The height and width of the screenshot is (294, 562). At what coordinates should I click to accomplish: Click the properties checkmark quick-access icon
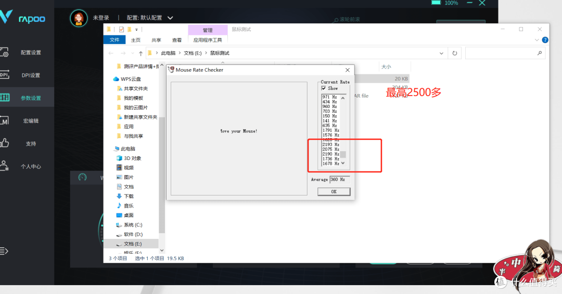121,30
